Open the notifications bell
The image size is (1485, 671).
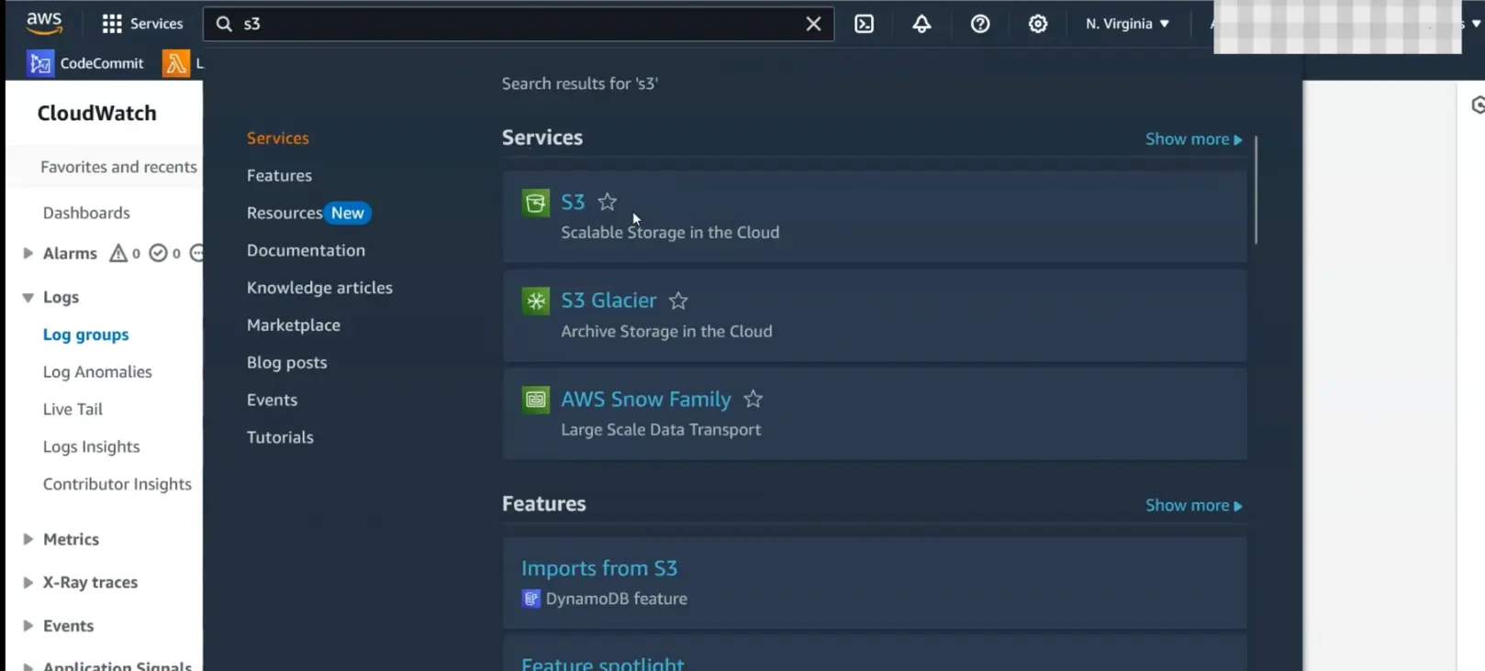[x=921, y=24]
